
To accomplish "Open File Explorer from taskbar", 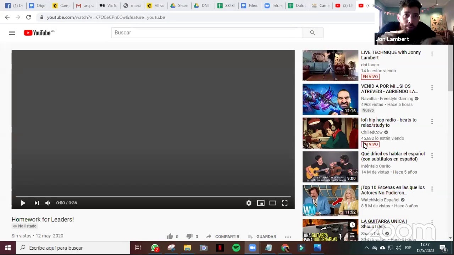I will click(x=187, y=248).
